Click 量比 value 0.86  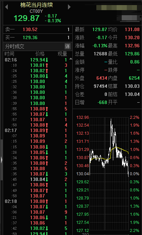click(135, 62)
